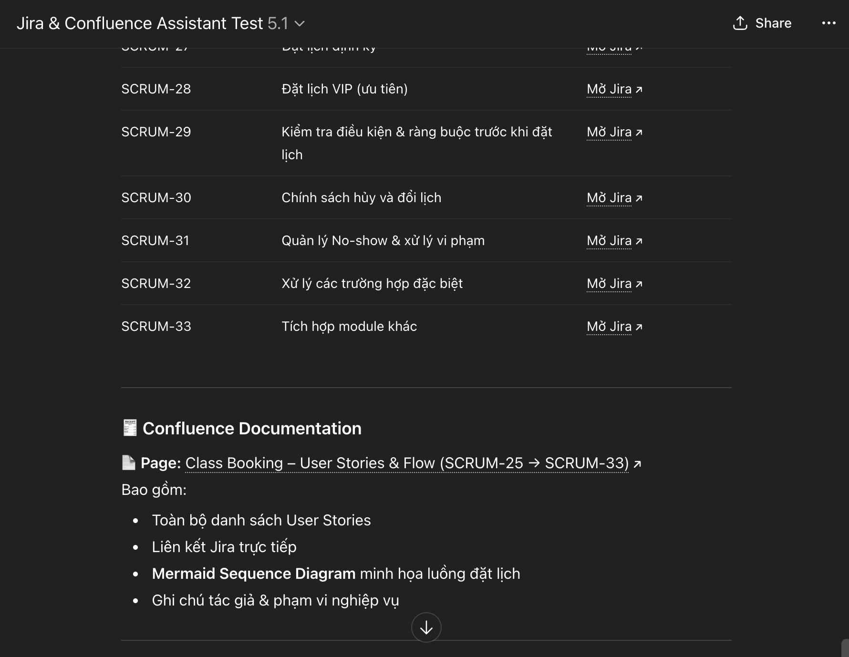849x657 pixels.
Task: Click the Confluence Documentation heading
Action: tap(252, 428)
